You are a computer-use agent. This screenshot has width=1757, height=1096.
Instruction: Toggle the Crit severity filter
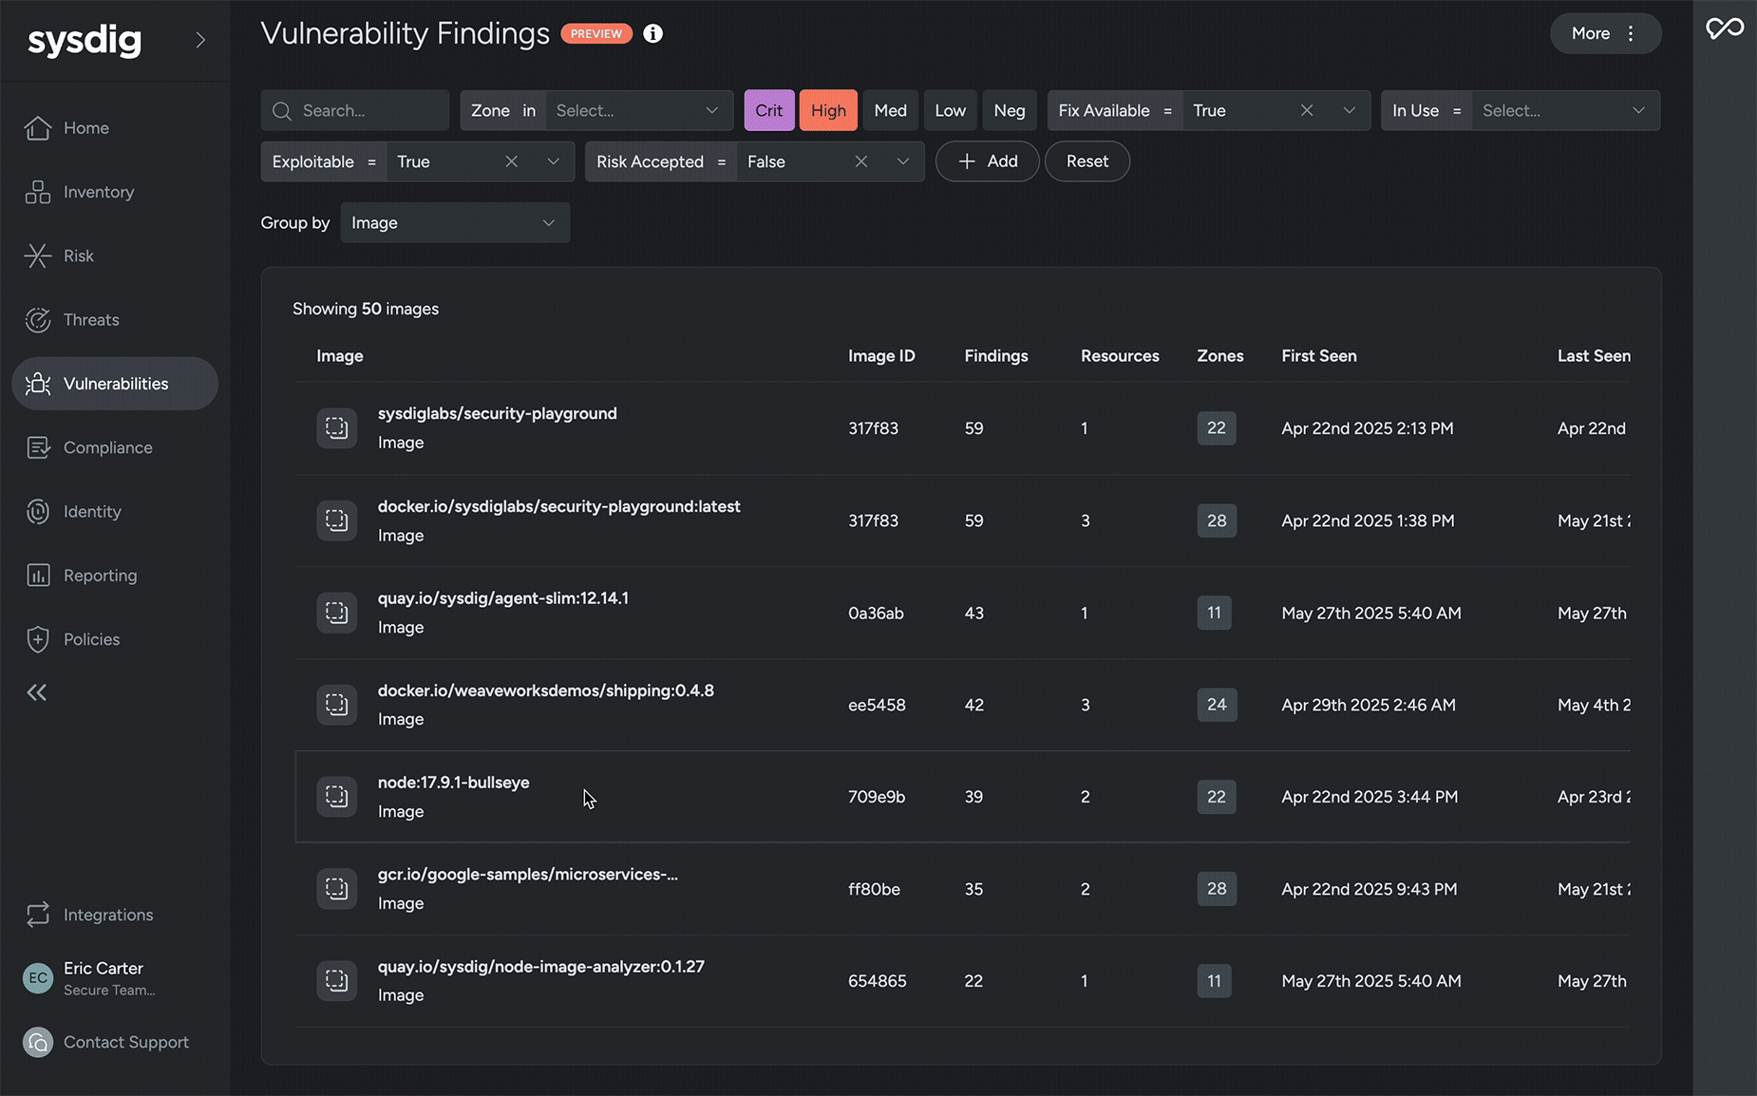[x=769, y=110]
